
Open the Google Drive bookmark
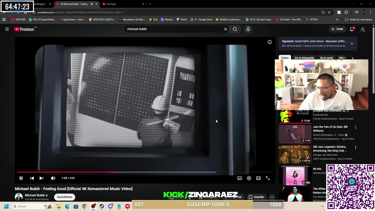[201, 20]
